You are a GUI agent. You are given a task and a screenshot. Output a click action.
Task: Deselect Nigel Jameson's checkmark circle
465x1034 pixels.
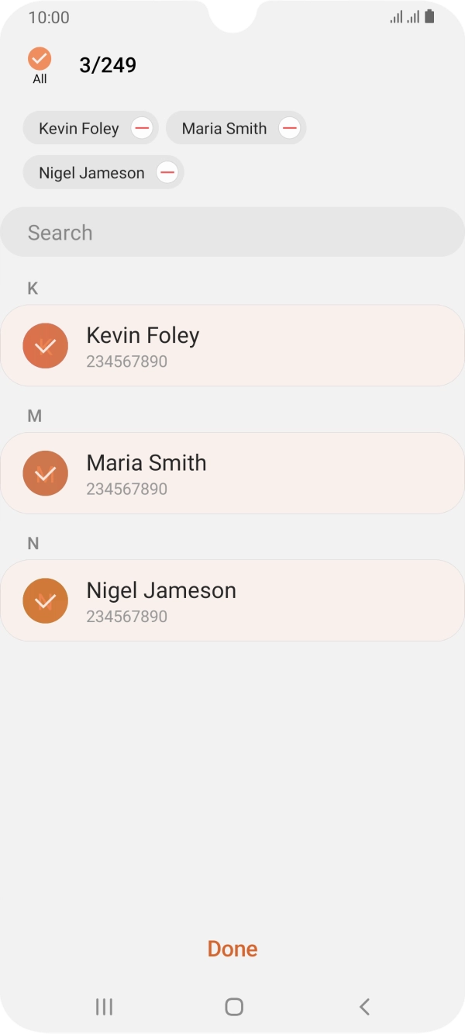46,600
